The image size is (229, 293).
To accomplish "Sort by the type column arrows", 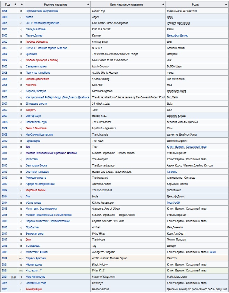I will [22, 5].
